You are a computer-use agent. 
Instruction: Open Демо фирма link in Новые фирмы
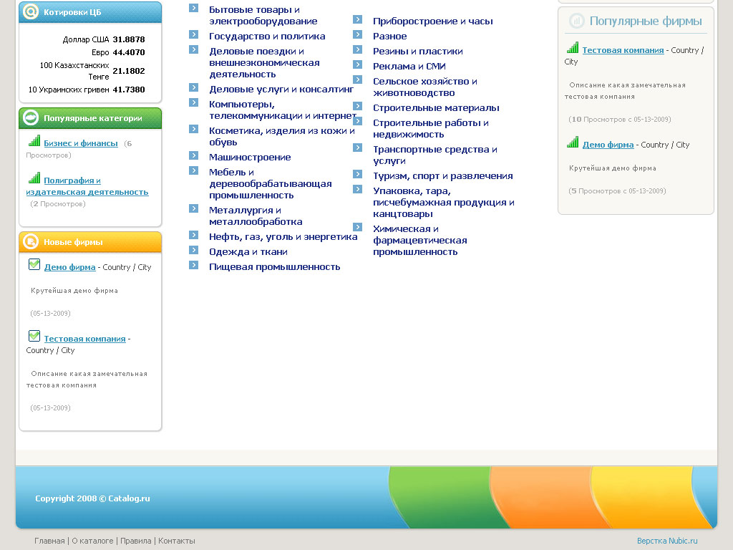(x=69, y=267)
